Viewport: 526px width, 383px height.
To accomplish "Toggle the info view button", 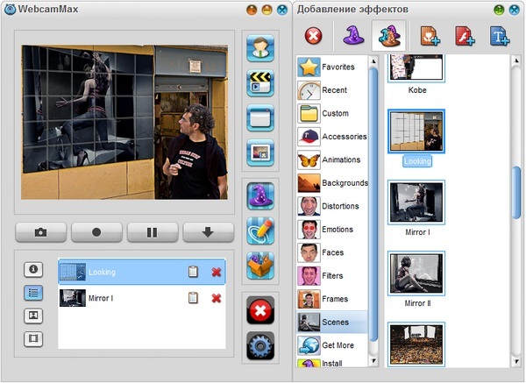I will click(33, 269).
